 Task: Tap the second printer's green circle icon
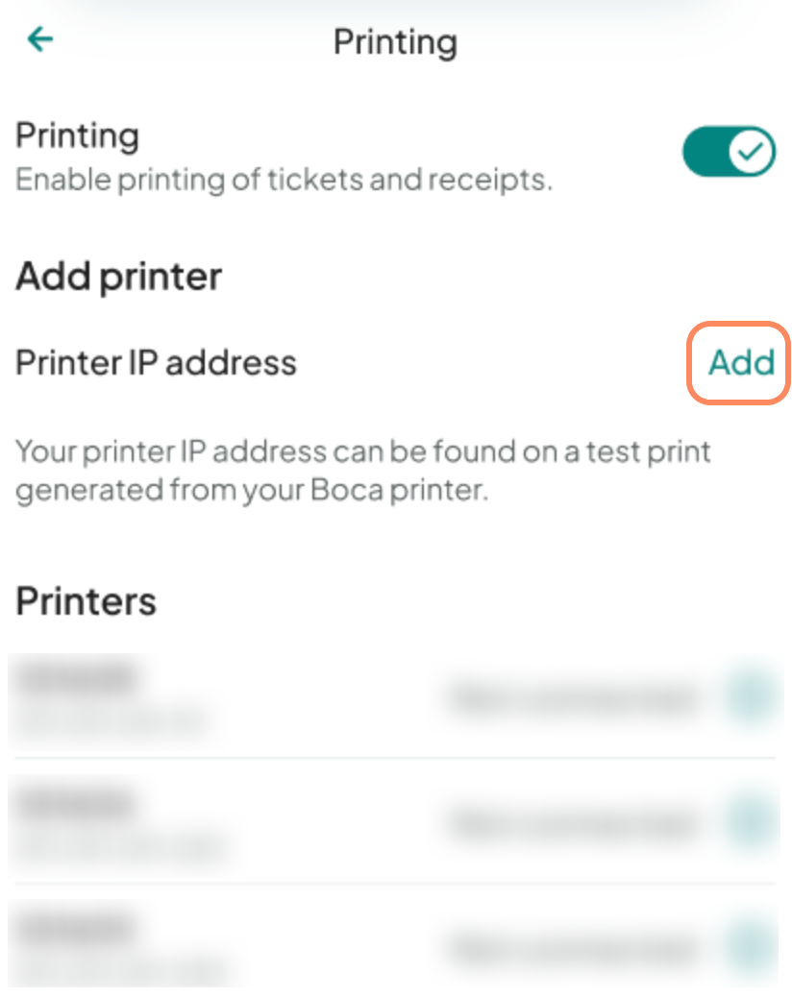point(750,822)
